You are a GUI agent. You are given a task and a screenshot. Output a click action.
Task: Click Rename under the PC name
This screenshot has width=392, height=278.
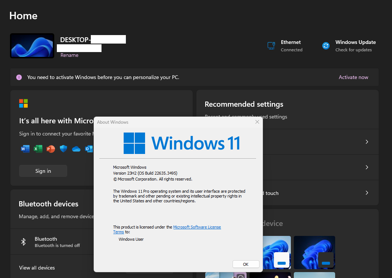(69, 55)
